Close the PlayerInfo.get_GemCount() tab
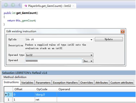Image resolution: width=136 pixels, height=103 pixels. 73,6
